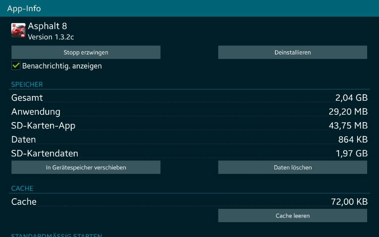This screenshot has height=237, width=379.
Task: Click the Version 1.3.2c label
Action: (x=51, y=37)
